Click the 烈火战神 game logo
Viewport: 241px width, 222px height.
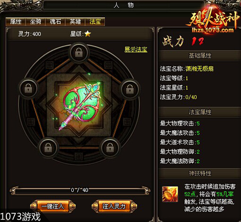coord(214,20)
